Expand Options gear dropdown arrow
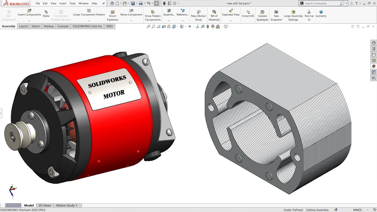 click(178, 3)
